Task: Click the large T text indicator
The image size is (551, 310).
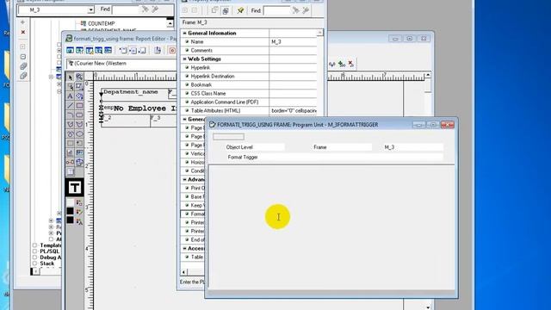Action: pos(75,188)
